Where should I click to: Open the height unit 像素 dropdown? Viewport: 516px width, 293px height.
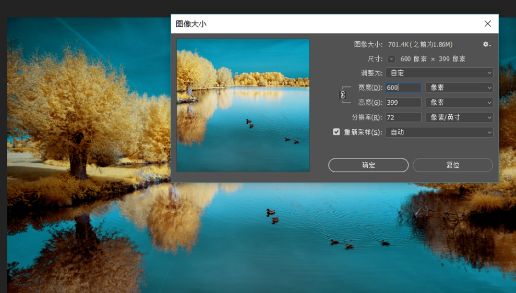[x=460, y=102]
